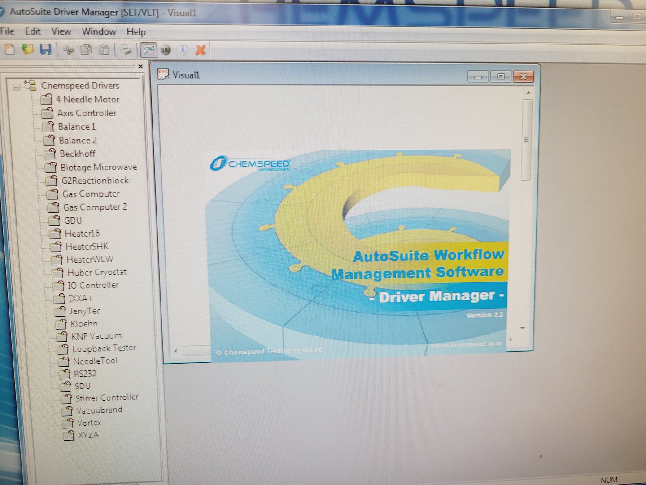Image resolution: width=646 pixels, height=485 pixels.
Task: Click the Copy toolbar icon
Action: 86,50
